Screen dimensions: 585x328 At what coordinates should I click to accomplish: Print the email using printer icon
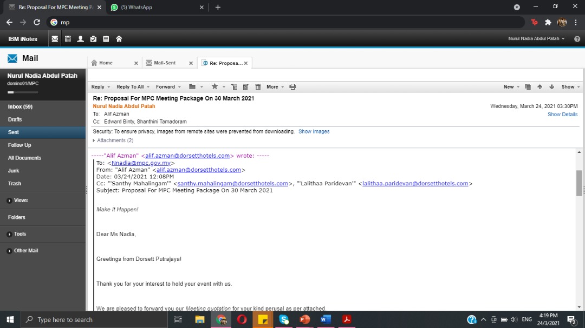(292, 87)
